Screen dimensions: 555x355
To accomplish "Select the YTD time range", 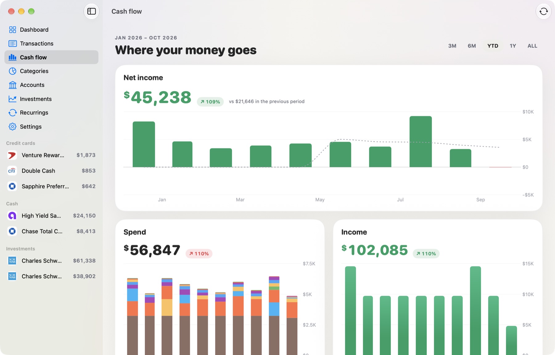I will tap(493, 46).
